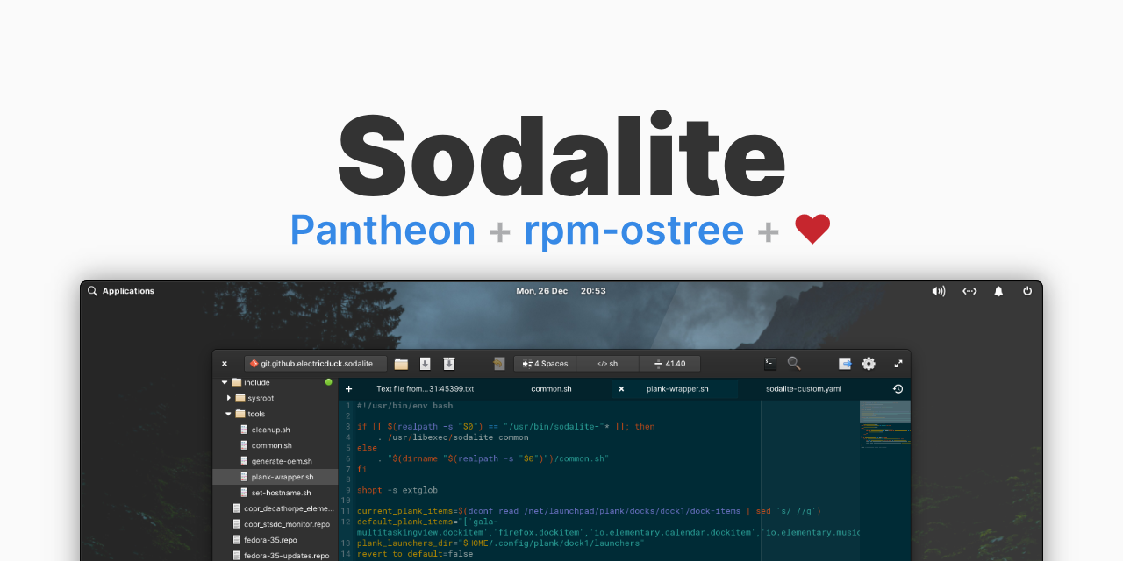
Task: Open the sound indicator in the top panel
Action: point(939,290)
